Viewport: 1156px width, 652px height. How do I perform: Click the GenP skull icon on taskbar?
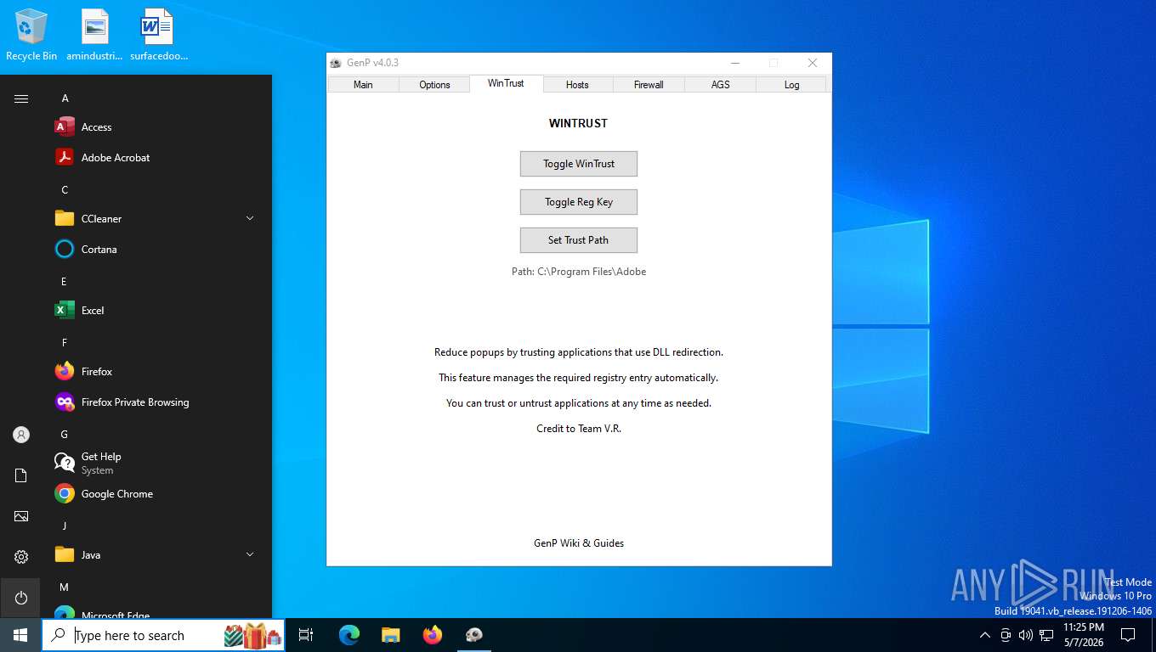(474, 635)
